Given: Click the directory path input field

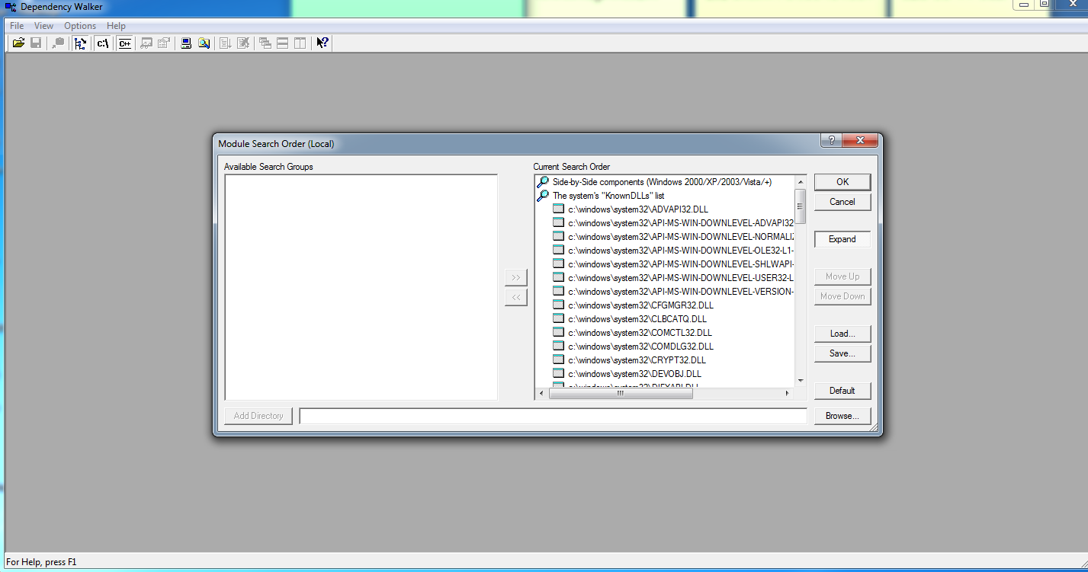Looking at the screenshot, I should [x=553, y=416].
